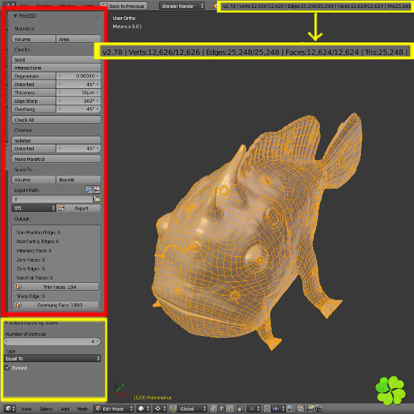Open editor type dropdown arrows bottom-left
The height and width of the screenshot is (414, 414).
pos(14,409)
